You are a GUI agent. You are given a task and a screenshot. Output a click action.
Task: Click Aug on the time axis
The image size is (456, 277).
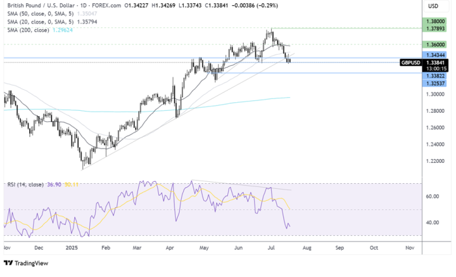[307, 248]
